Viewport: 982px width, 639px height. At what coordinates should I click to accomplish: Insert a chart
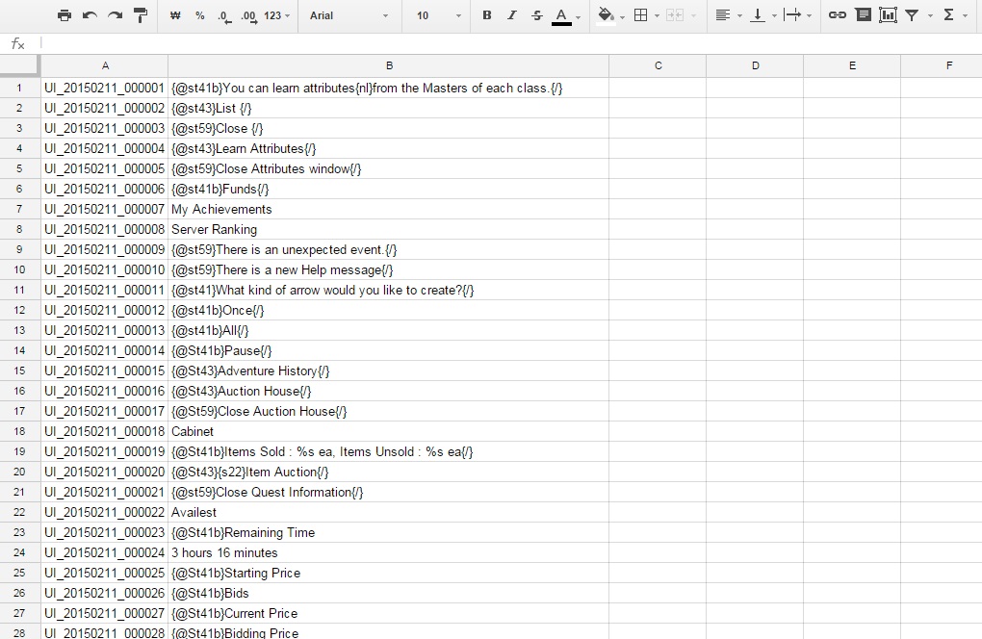tap(888, 15)
